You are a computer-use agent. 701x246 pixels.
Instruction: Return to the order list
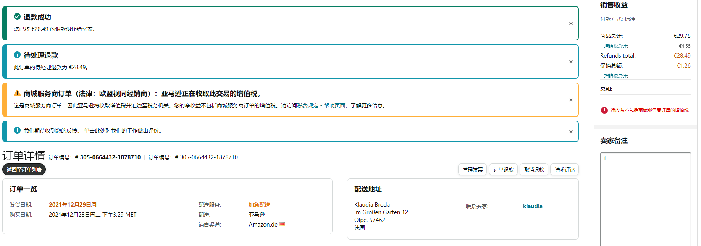pyautogui.click(x=24, y=170)
